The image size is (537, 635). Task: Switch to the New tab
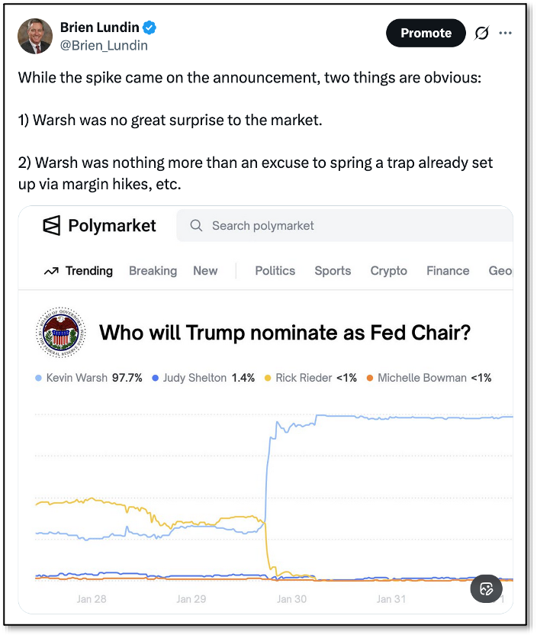205,271
